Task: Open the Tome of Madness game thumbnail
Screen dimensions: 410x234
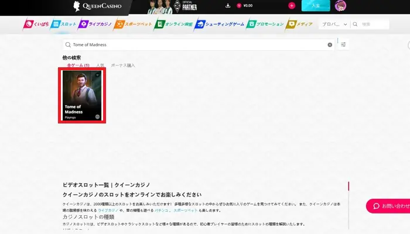Action: pyautogui.click(x=82, y=95)
